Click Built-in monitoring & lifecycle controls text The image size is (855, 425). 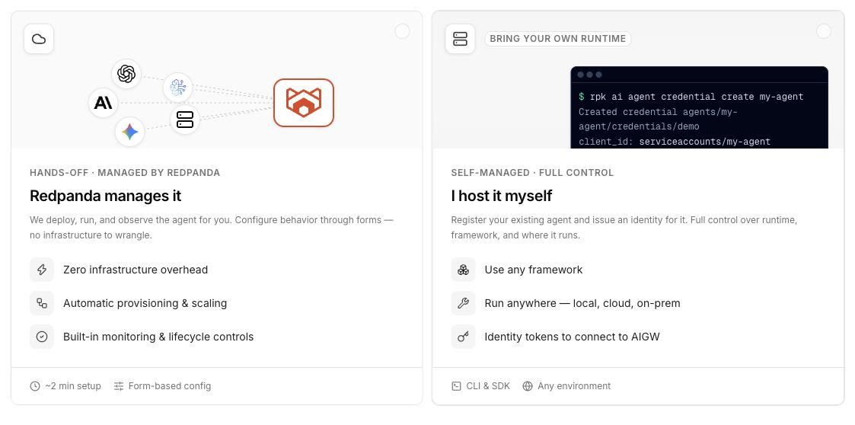pos(158,337)
